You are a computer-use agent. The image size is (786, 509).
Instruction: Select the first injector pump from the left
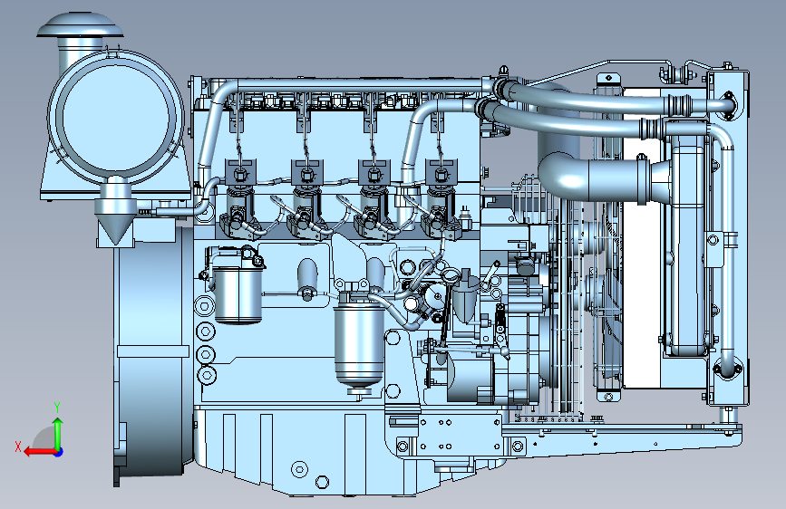click(x=240, y=200)
